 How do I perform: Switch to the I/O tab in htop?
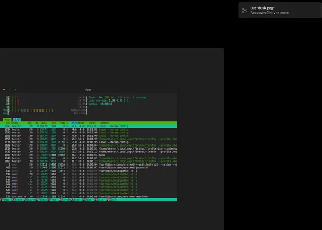tap(17, 120)
